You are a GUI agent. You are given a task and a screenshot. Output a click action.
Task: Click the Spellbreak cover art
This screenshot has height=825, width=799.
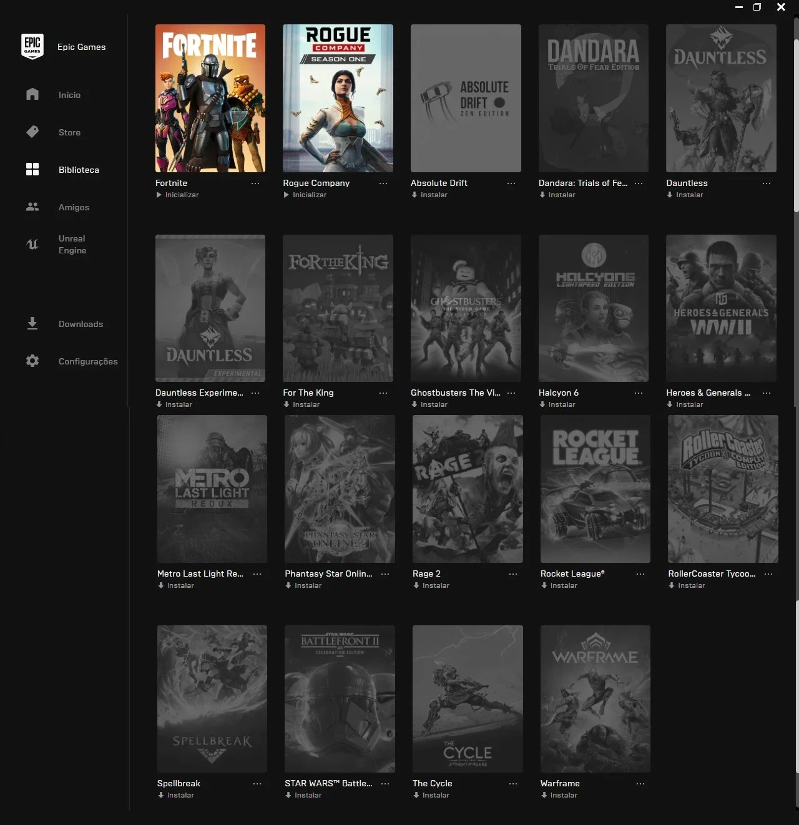pyautogui.click(x=212, y=699)
